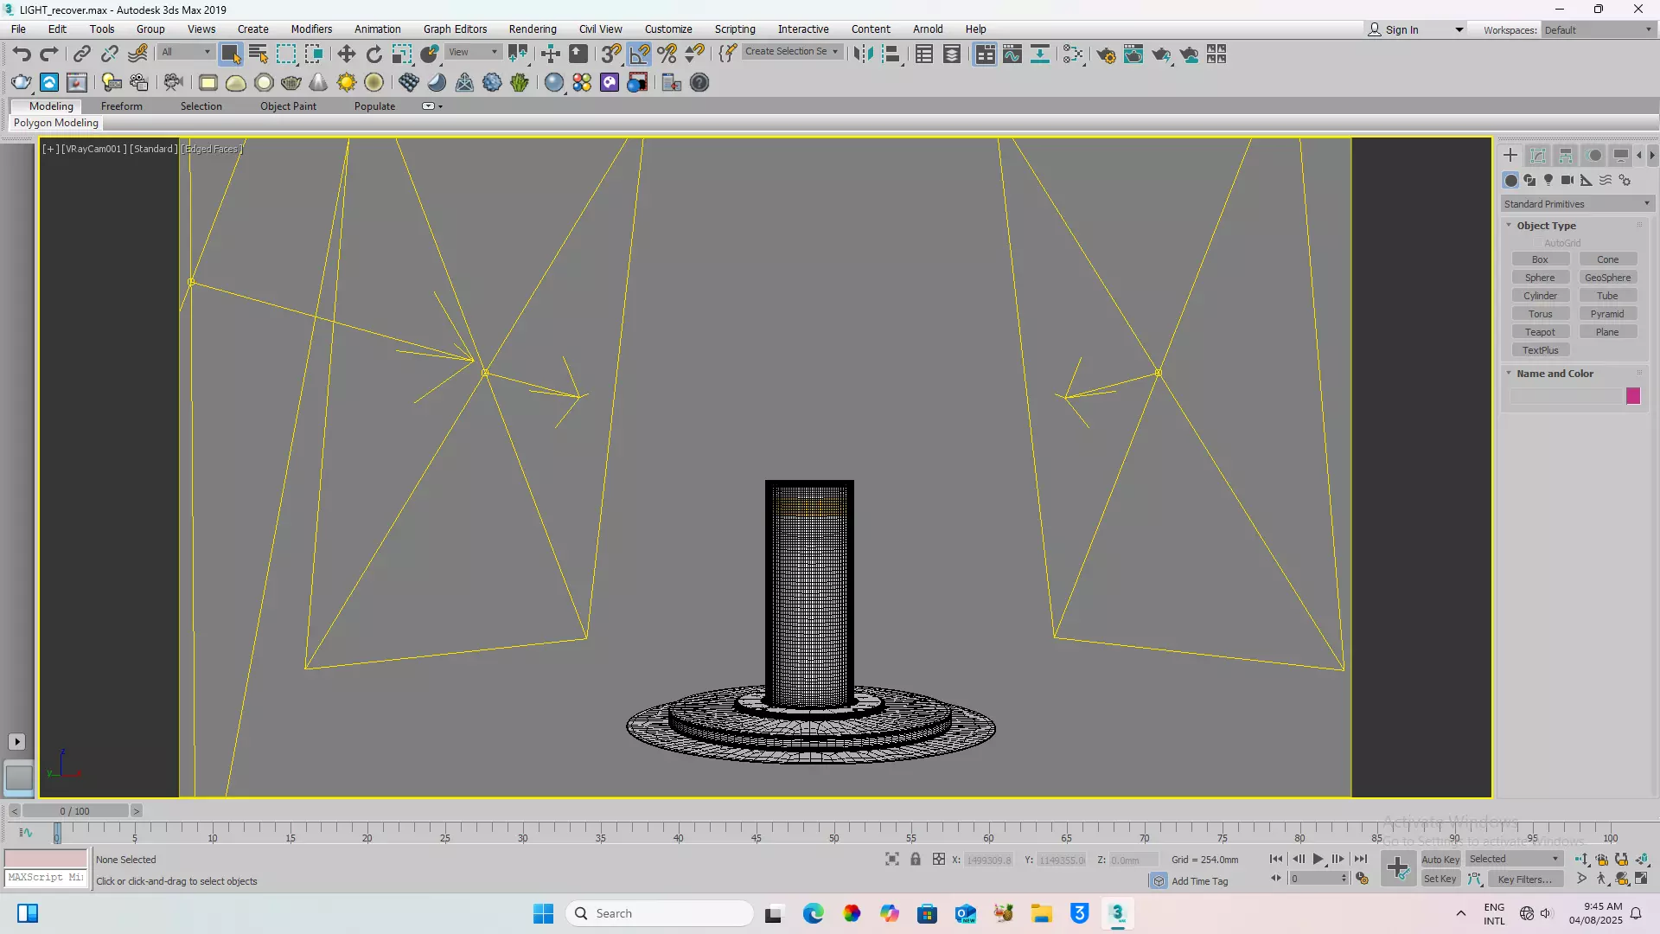
Task: Open the Rendered Frame Window icon
Action: [x=1133, y=54]
